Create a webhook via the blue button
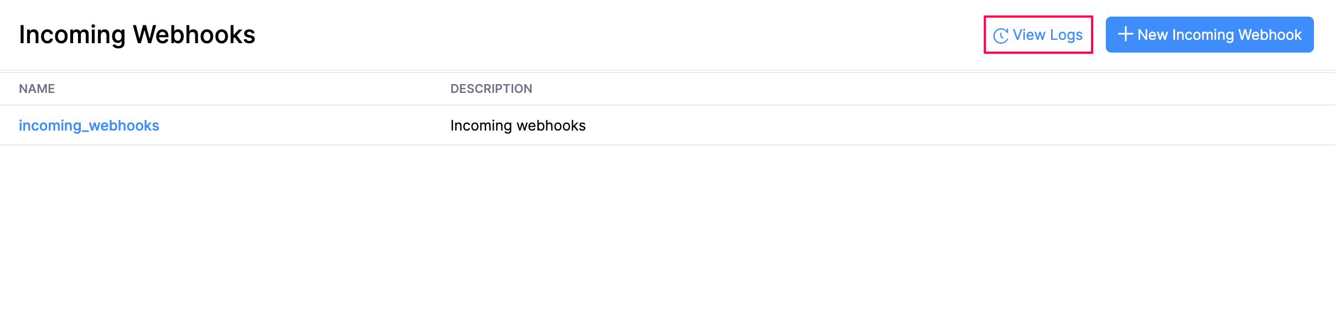The image size is (1335, 312). tap(1209, 34)
